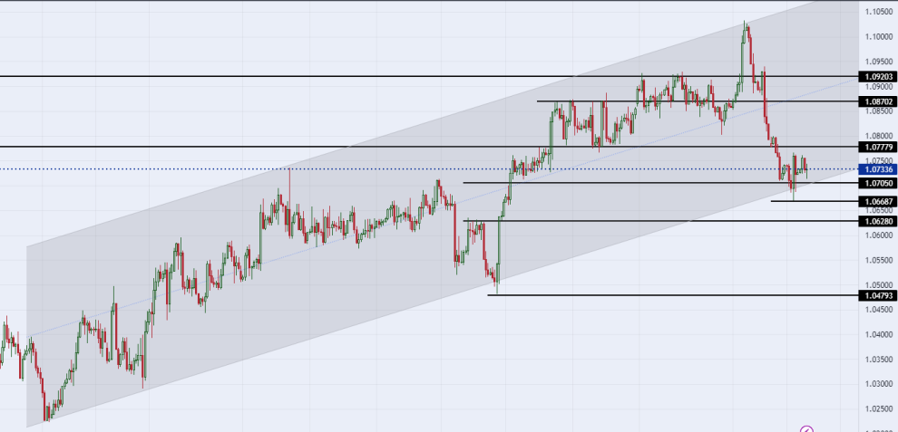Select the 1.06280 price label
This screenshot has width=898, height=432.
pos(879,221)
